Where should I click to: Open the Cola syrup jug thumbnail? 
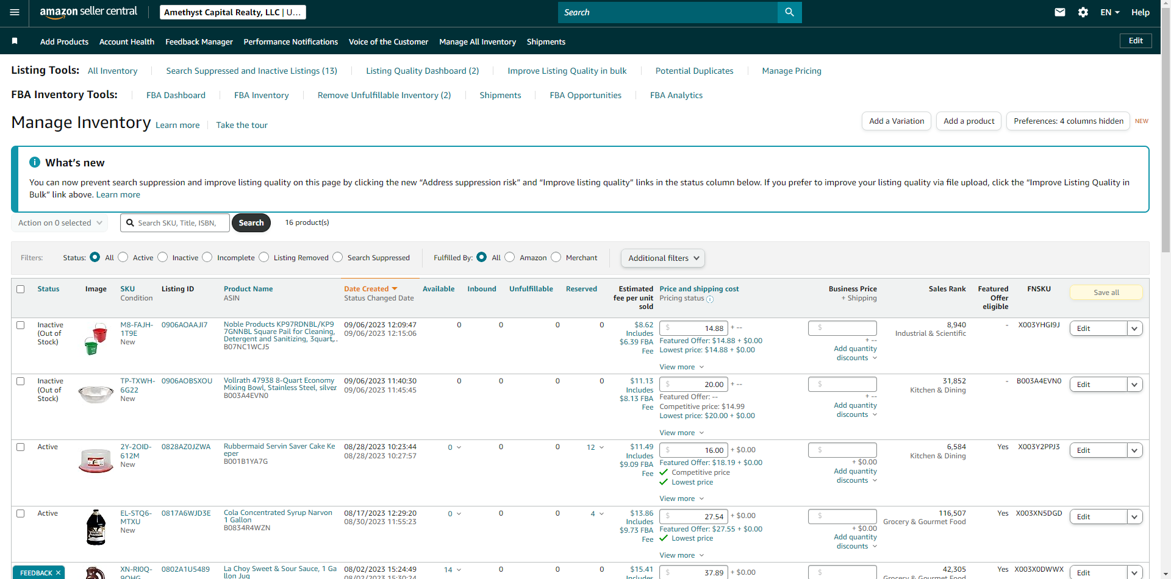96,527
